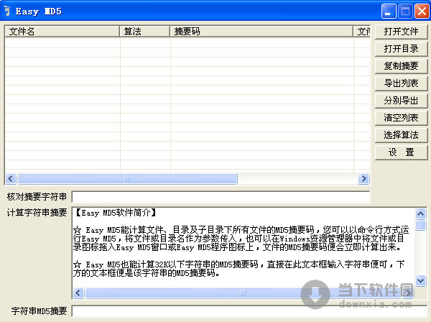Click the text area vertical scrollbar thumb
This screenshot has width=431, height=322.
(421, 225)
